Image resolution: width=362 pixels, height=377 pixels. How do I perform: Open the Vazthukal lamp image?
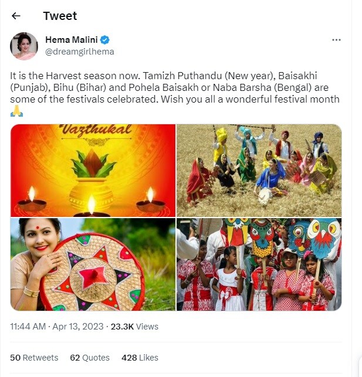click(93, 171)
